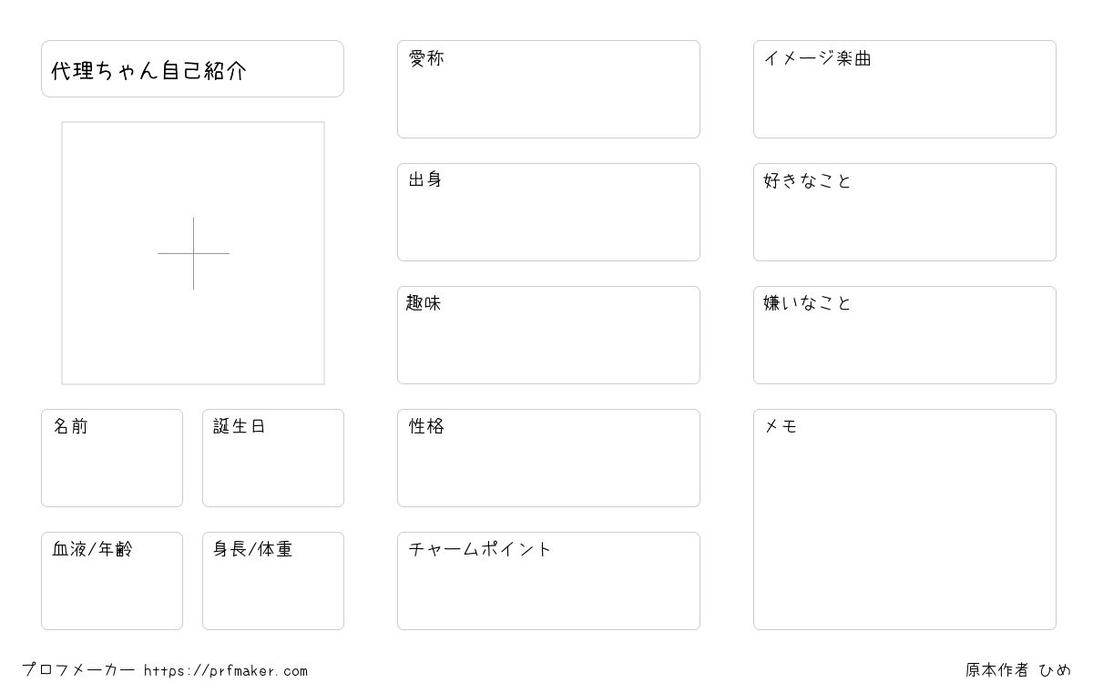
Task: Click the 名前 field
Action: coord(112,458)
